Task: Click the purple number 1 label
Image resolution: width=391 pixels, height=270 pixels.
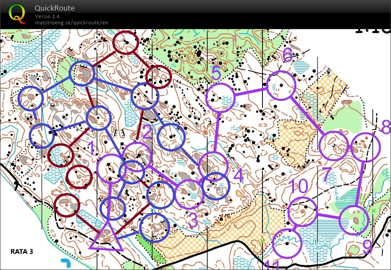Action: coord(91,148)
